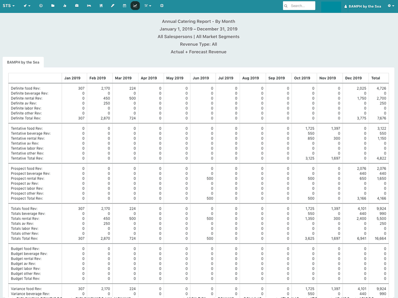Open the fork and knife catering icon
Image resolution: width=398 pixels, height=298 pixels.
pyautogui.click(x=101, y=6)
